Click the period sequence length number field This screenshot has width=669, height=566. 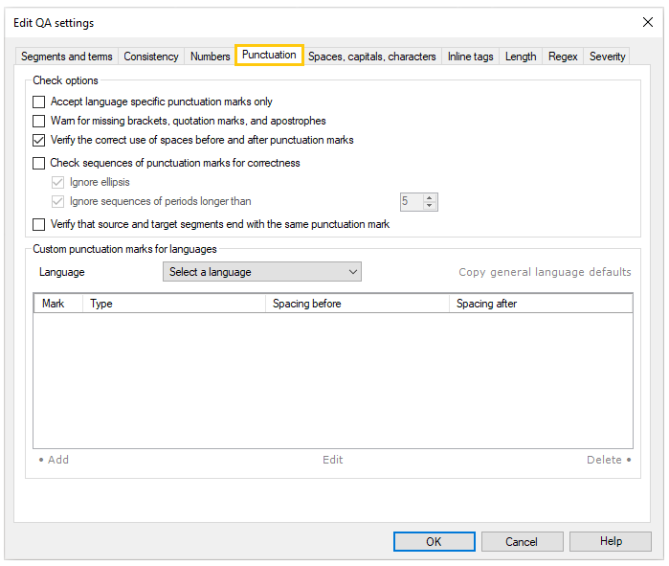(x=411, y=201)
